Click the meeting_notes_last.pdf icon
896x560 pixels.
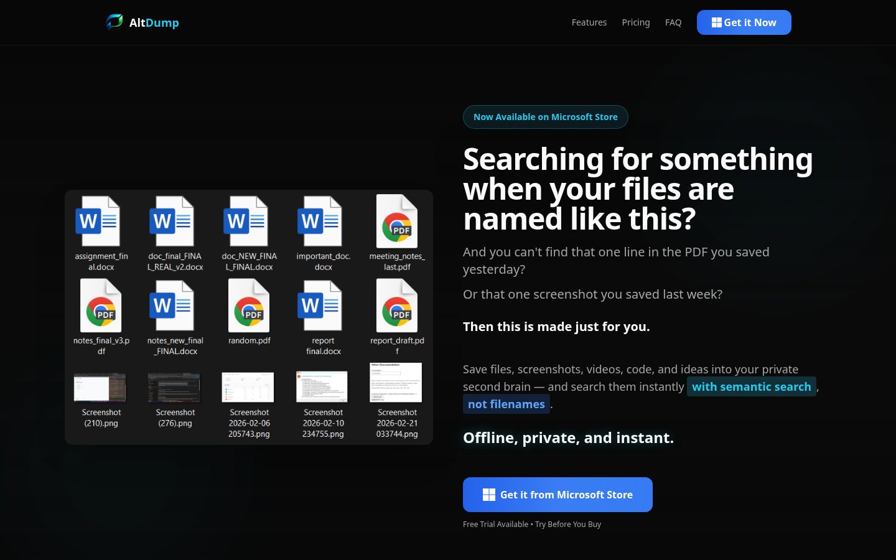click(x=397, y=222)
